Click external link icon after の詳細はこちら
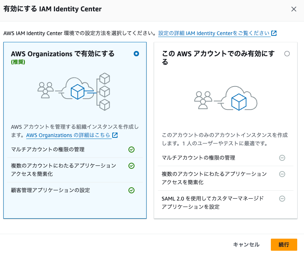Viewport: 304px width, 253px height. (115, 135)
